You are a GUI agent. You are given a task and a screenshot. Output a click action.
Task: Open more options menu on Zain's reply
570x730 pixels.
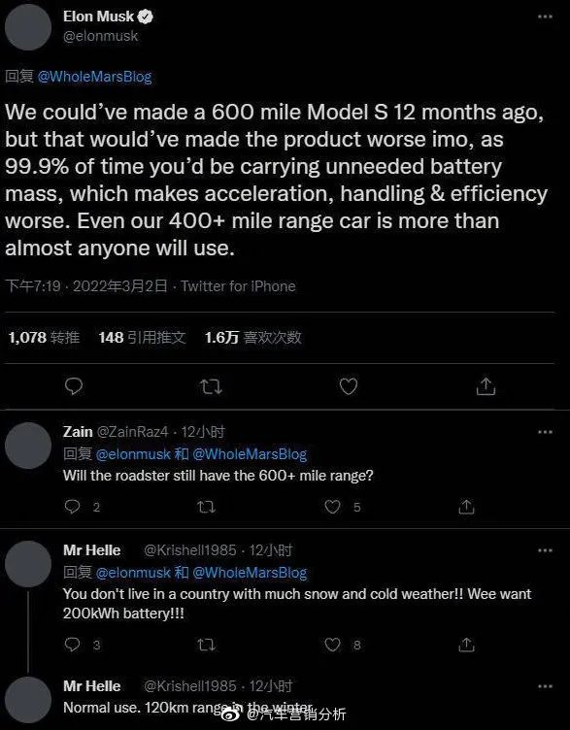click(545, 432)
